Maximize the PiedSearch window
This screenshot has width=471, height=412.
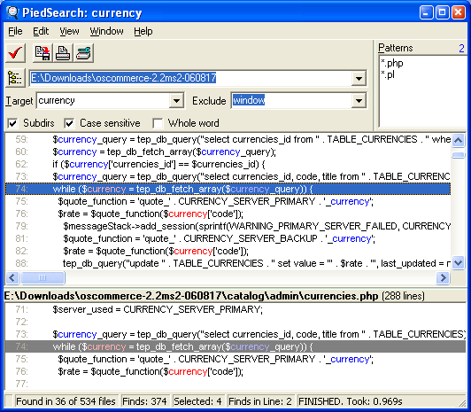point(442,12)
